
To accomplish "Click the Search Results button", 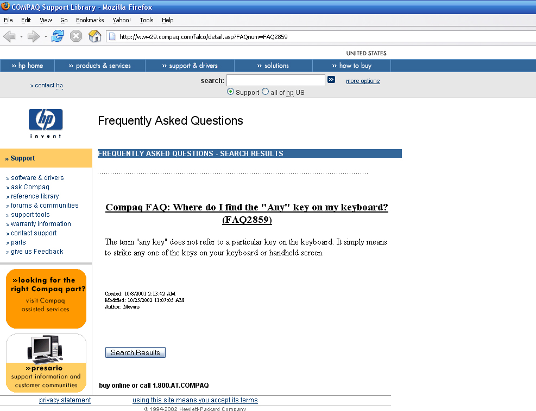I will pyautogui.click(x=135, y=352).
